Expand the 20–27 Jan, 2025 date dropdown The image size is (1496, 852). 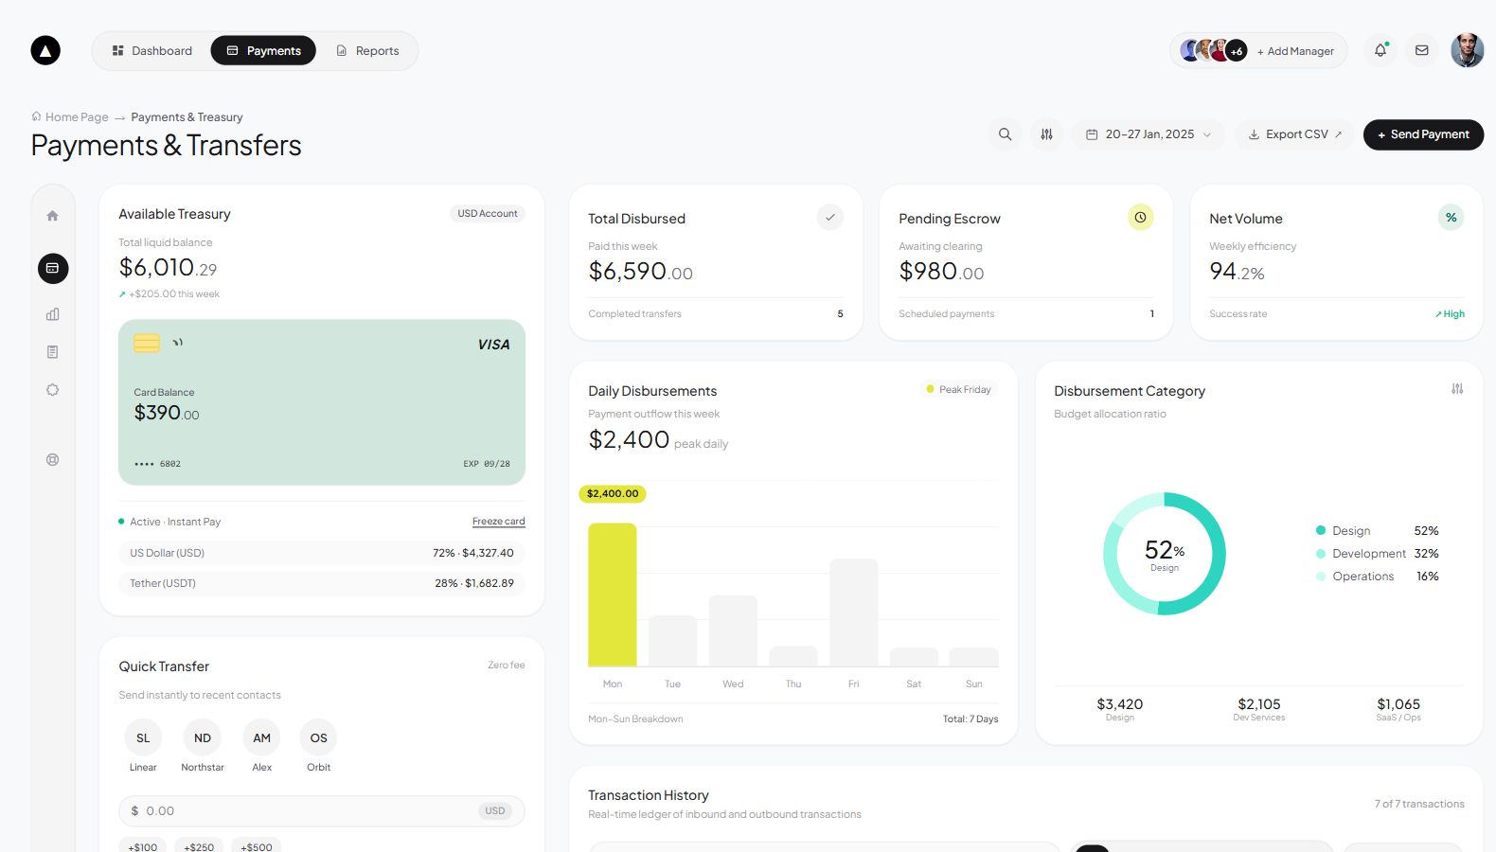click(1149, 134)
